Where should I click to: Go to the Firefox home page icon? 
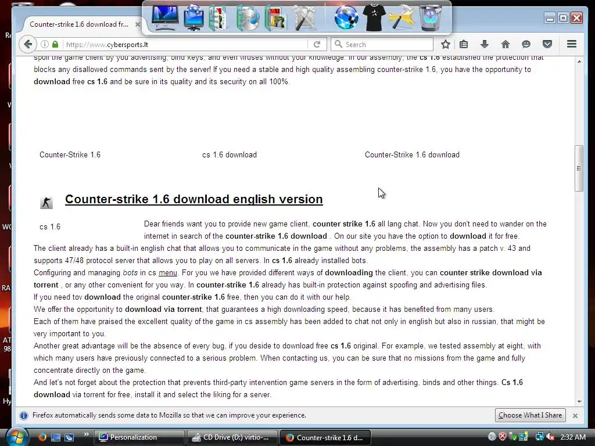(x=505, y=44)
